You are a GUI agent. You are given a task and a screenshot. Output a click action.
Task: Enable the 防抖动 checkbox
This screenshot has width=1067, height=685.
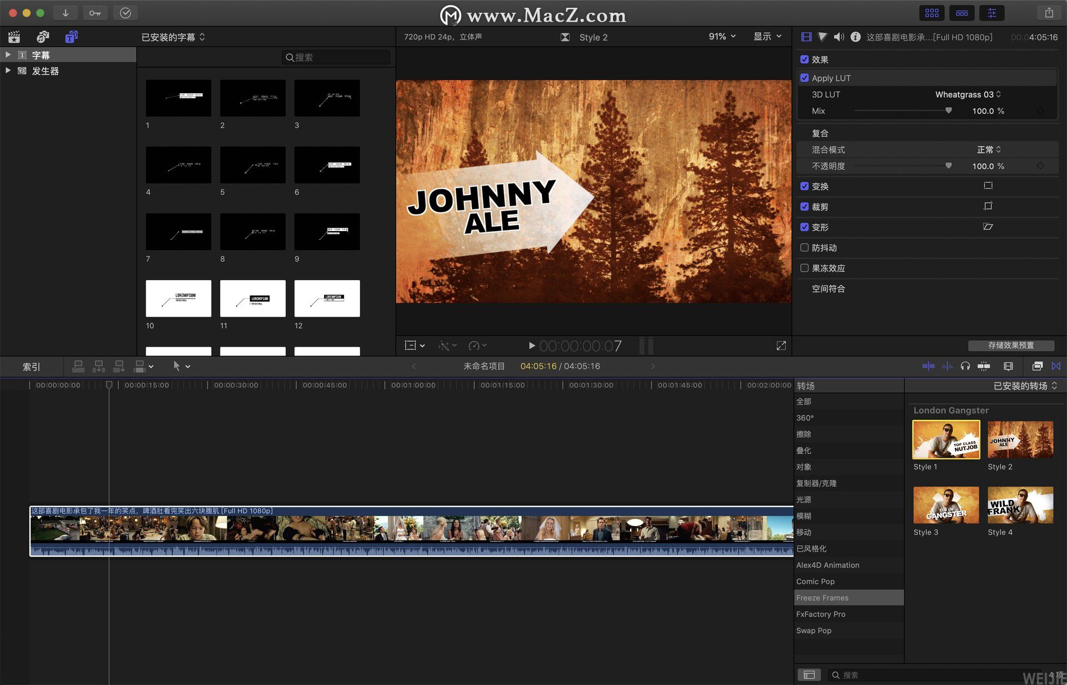point(804,247)
